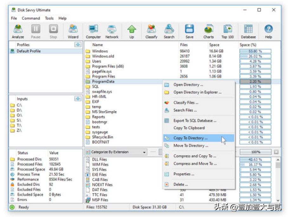
Task: Open the Tools menu
Action: (49, 18)
